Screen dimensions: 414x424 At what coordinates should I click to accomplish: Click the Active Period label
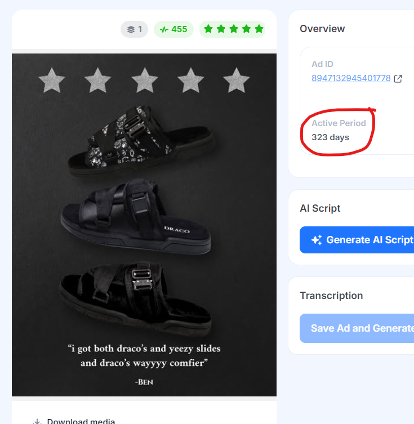[x=339, y=123]
